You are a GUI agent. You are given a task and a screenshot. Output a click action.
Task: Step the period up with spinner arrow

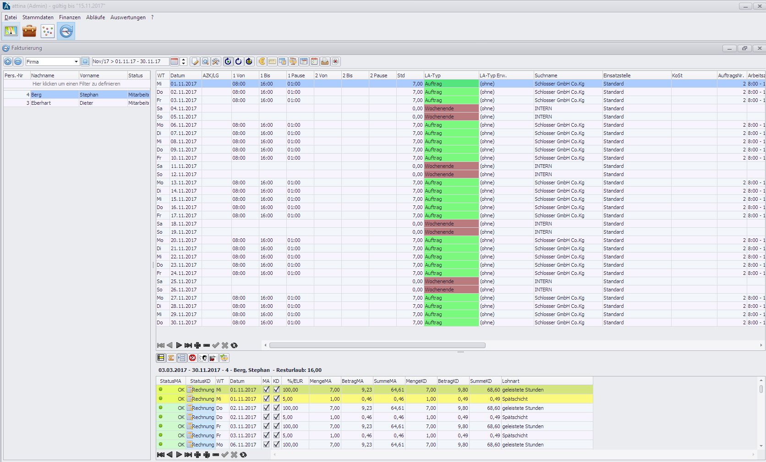pyautogui.click(x=184, y=59)
